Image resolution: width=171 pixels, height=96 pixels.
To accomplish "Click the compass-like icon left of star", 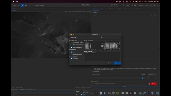I will [x=109, y=93].
